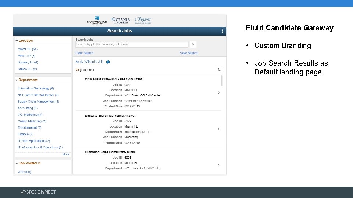Filter by Information Technology (6) department
353x198 pixels.
coord(36,88)
